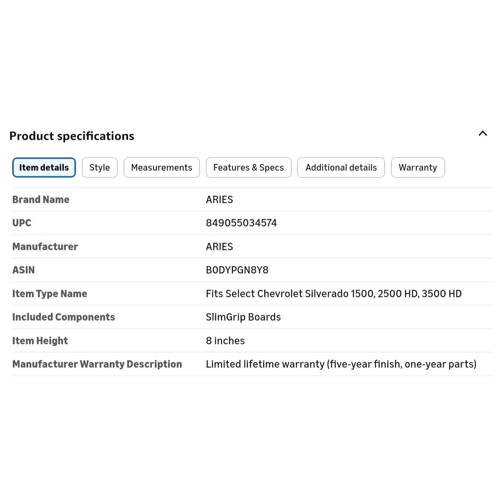Click the Product specifications heading
502x502 pixels.
click(x=72, y=136)
